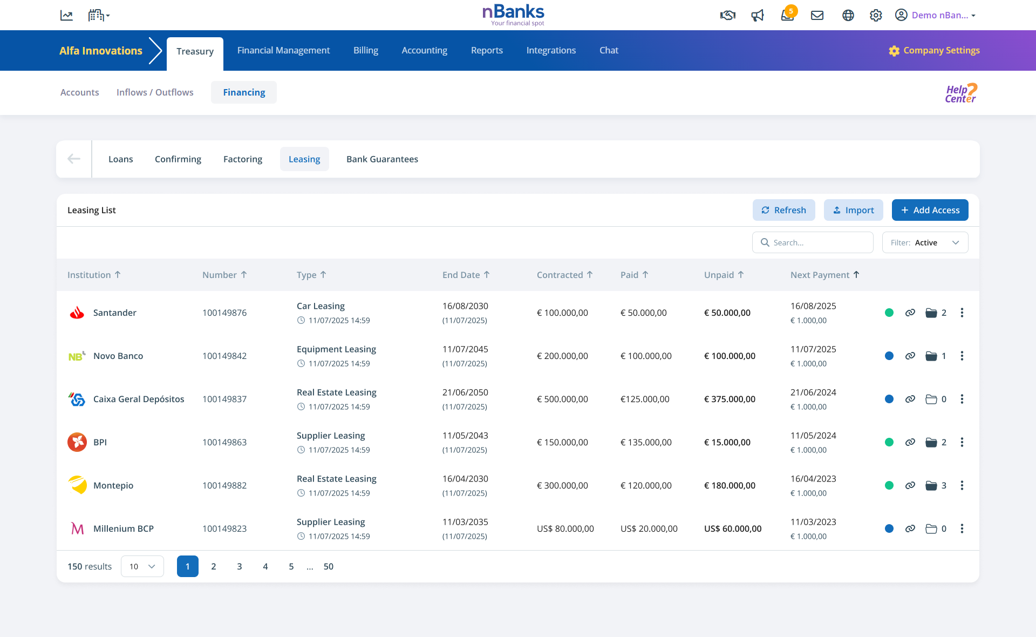Click link icon in Santander row
Viewport: 1036px width, 637px height.
pos(910,313)
